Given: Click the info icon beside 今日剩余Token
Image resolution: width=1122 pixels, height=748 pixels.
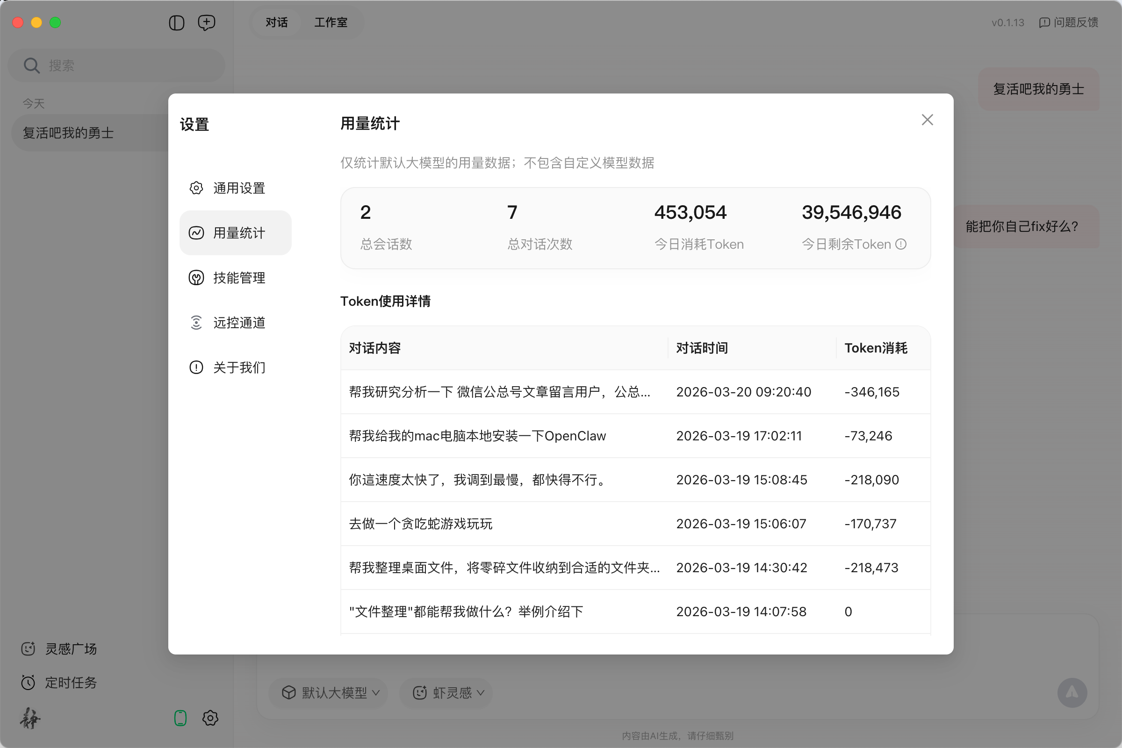Looking at the screenshot, I should tap(901, 244).
